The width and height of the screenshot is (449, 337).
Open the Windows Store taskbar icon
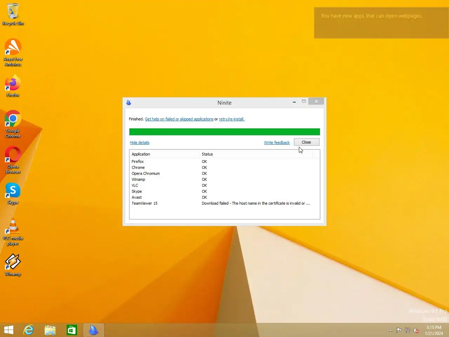[72, 330]
